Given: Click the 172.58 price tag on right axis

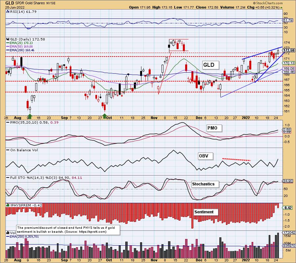Looking at the screenshot, I should pos(288,50).
